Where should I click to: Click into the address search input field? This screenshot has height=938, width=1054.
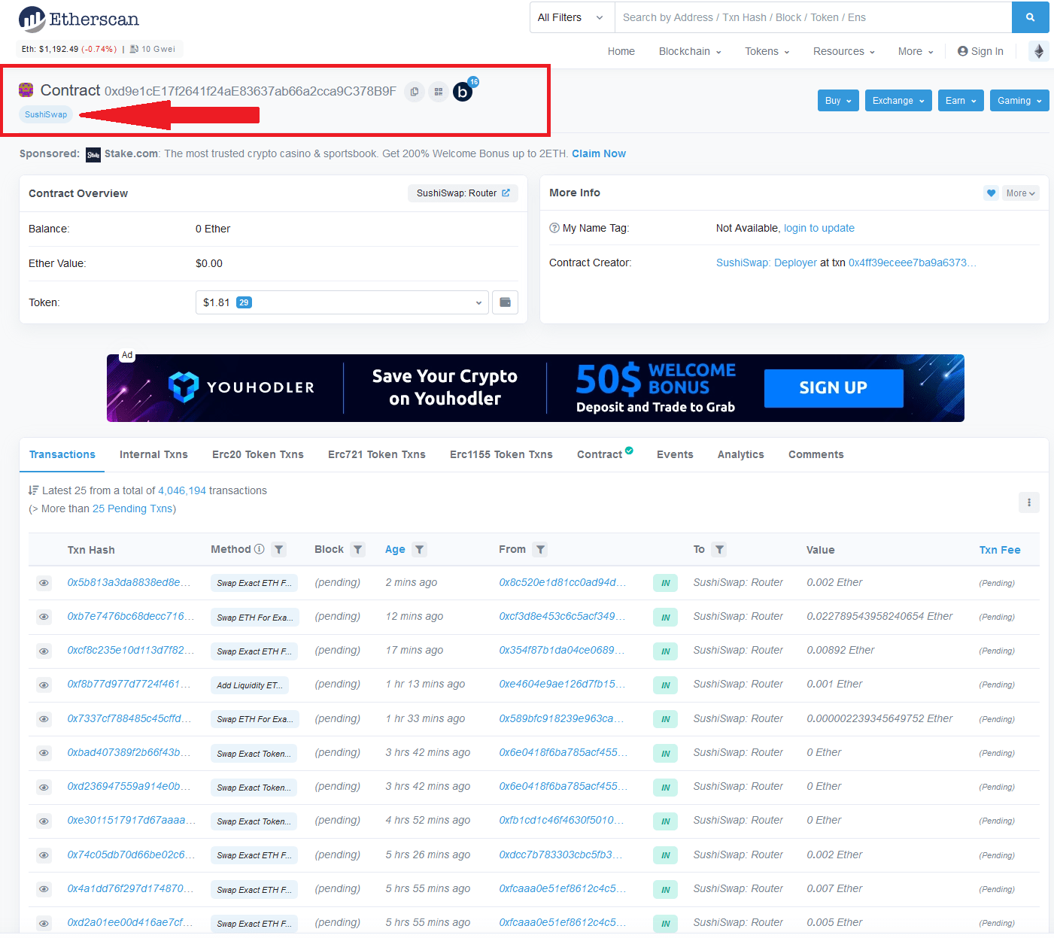coord(813,17)
